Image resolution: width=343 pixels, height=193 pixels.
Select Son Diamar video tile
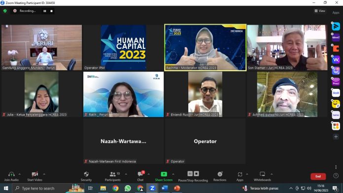pyautogui.click(x=287, y=47)
